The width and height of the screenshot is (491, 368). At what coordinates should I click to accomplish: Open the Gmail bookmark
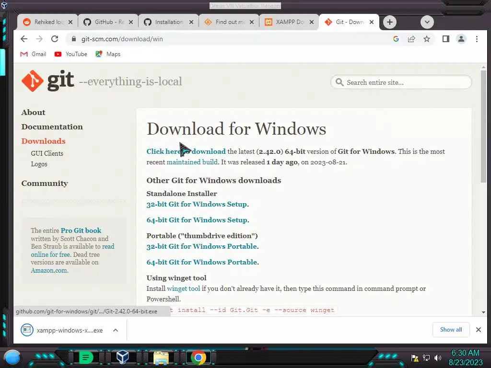(x=33, y=54)
